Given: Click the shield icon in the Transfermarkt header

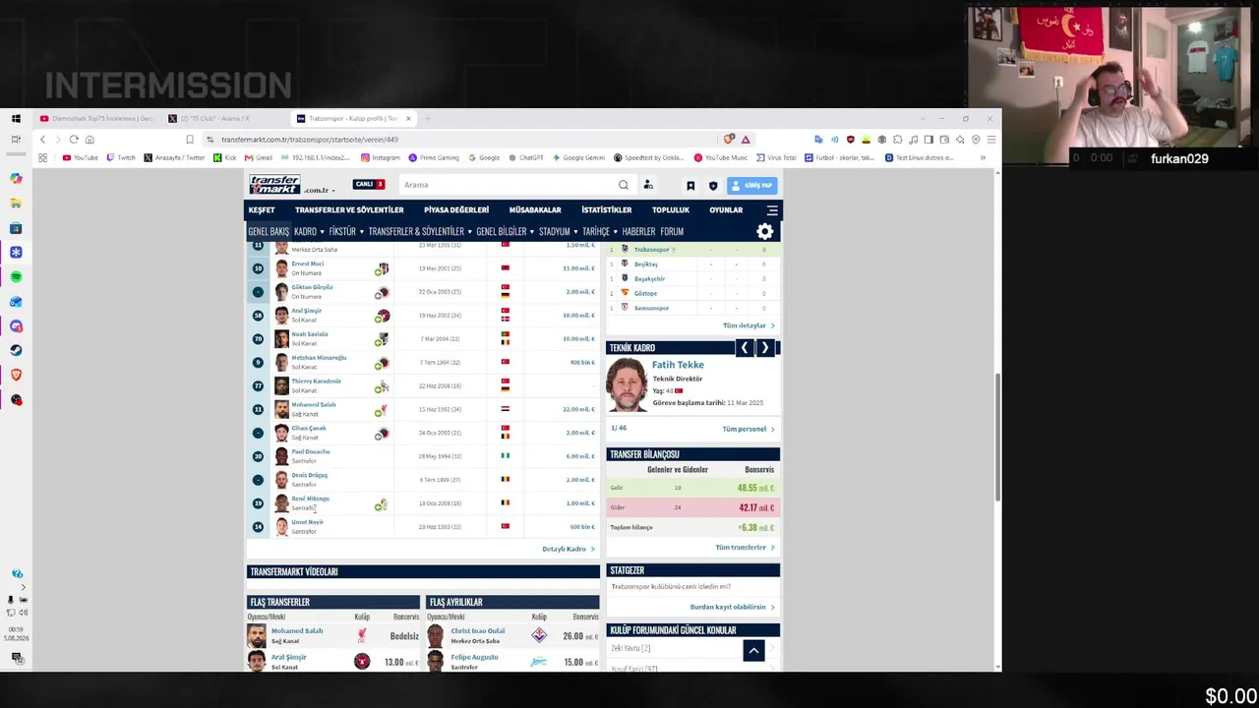Looking at the screenshot, I should click(713, 185).
